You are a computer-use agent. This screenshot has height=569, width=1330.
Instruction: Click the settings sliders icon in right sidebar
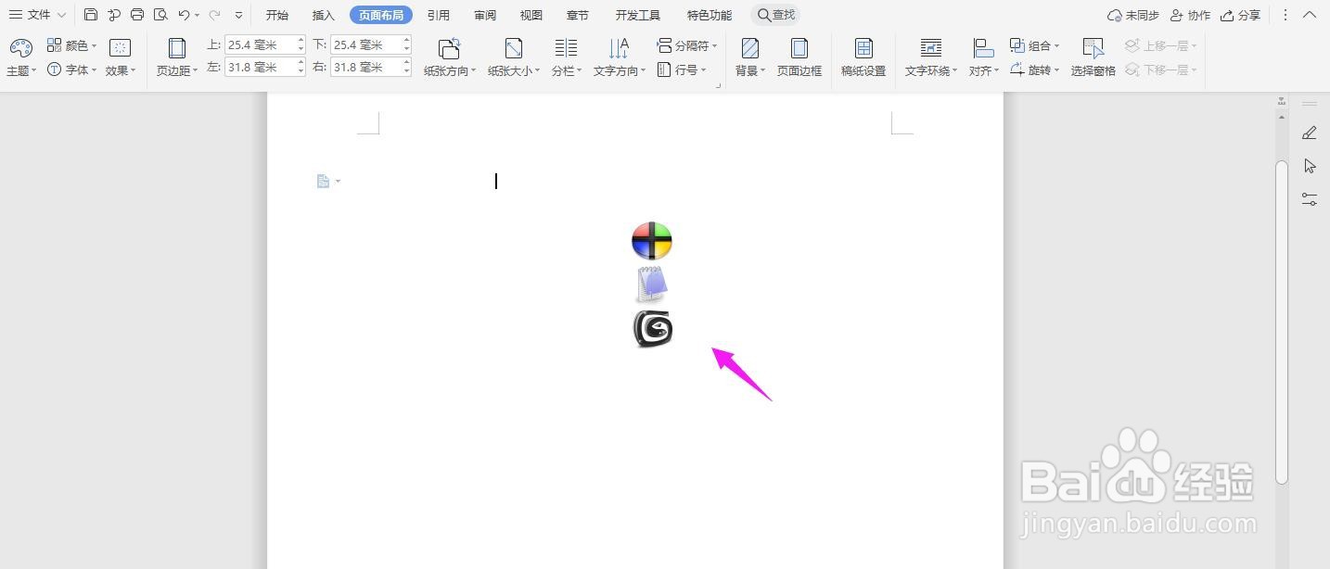(1310, 199)
